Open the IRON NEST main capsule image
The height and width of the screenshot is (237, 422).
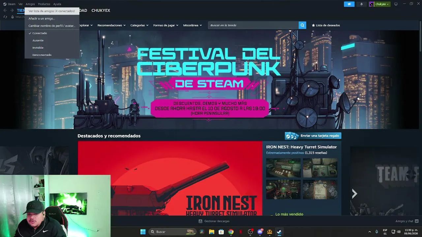[x=170, y=178]
